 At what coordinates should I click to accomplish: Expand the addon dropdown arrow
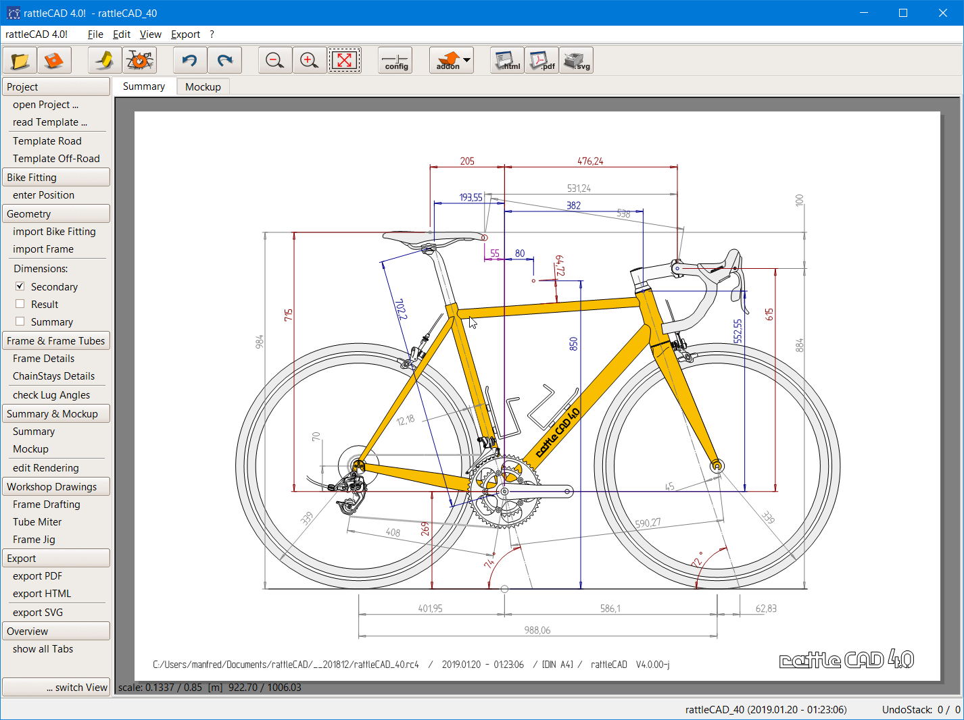click(x=467, y=60)
